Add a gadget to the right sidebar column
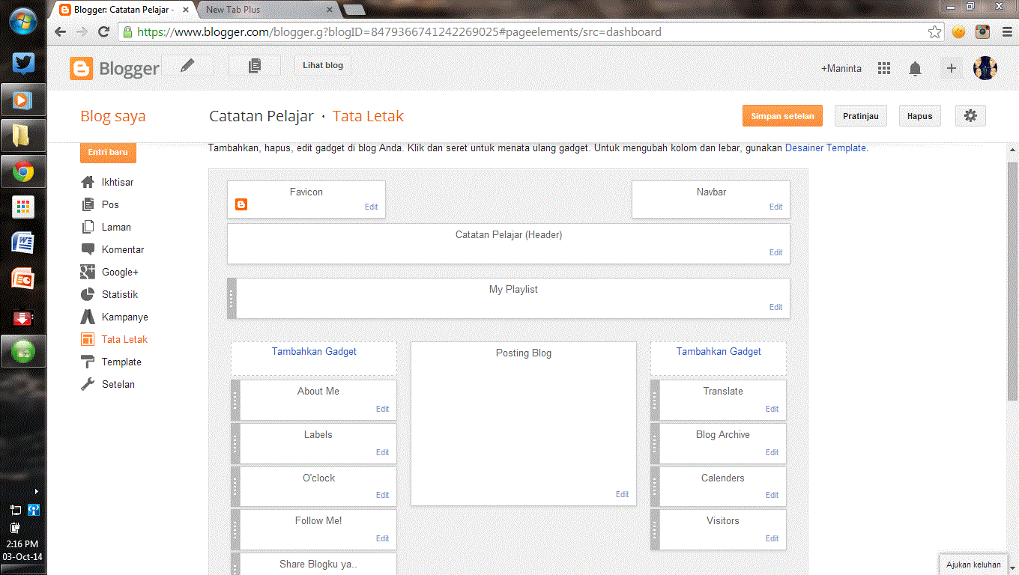This screenshot has width=1019, height=575. click(719, 351)
